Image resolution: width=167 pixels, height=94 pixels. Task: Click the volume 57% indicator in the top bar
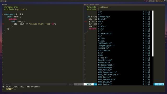tap(146, 1)
